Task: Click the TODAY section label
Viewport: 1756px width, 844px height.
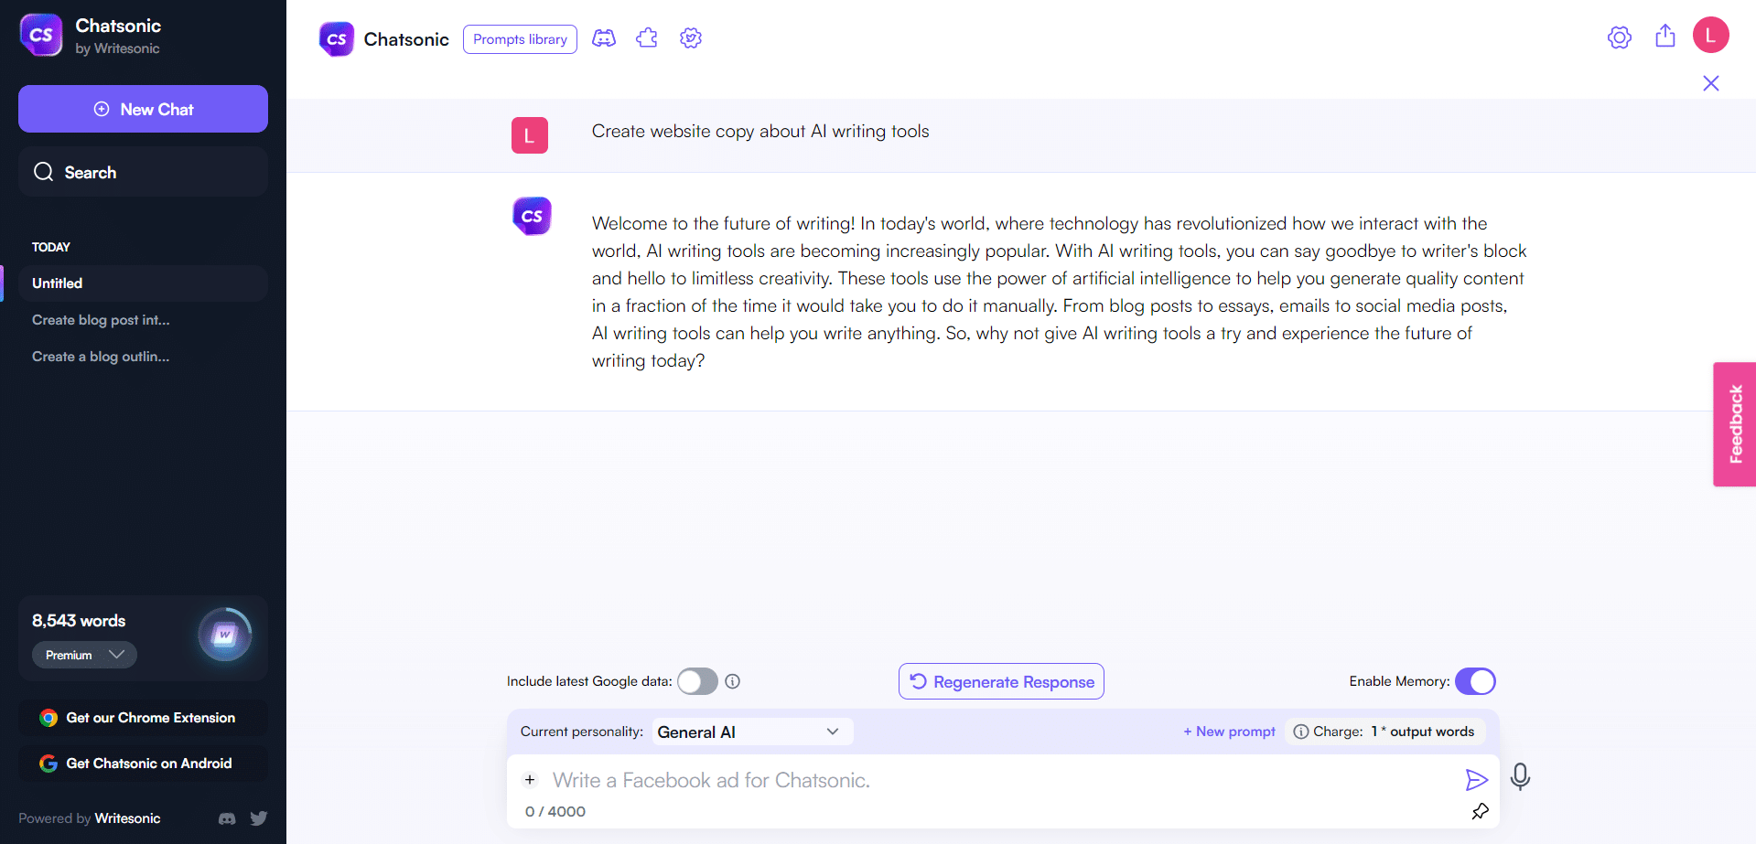Action: tap(51, 247)
